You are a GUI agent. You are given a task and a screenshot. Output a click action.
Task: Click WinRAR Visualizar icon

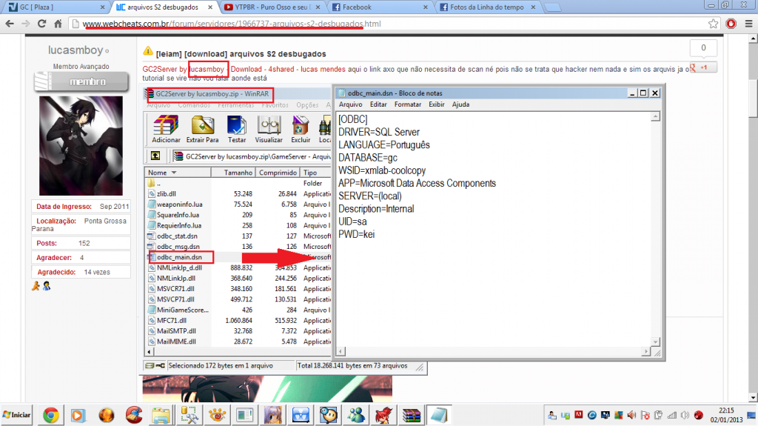[269, 129]
